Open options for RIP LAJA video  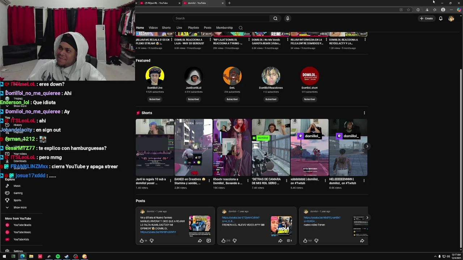point(249,40)
